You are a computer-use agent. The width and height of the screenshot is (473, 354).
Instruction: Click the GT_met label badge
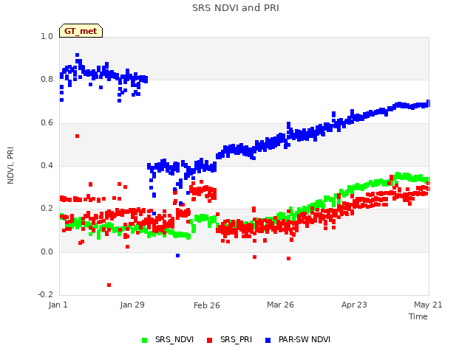[81, 31]
